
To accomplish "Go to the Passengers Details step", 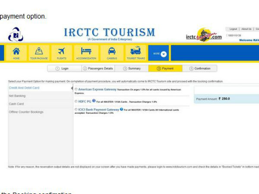I will click(x=98, y=69).
